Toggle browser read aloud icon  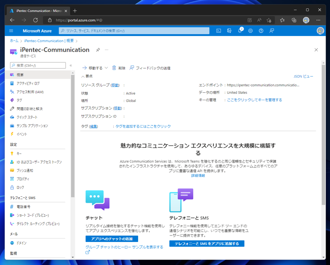pos(259,20)
